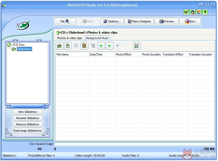
Task: Click the green logo emblem
Action: point(23,25)
